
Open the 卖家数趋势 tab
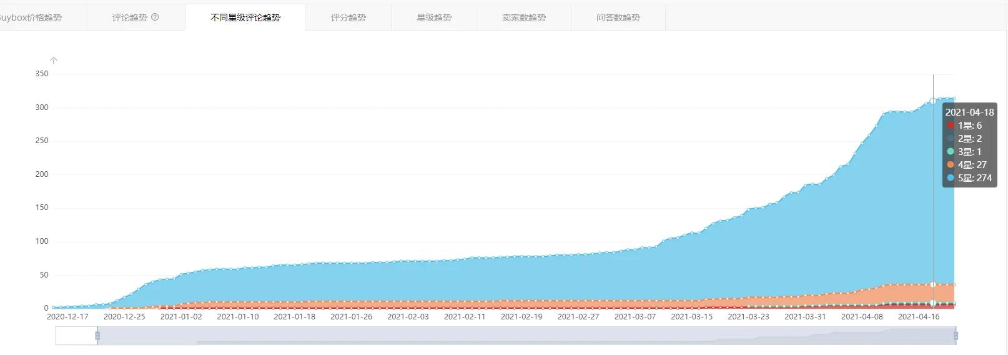[524, 17]
